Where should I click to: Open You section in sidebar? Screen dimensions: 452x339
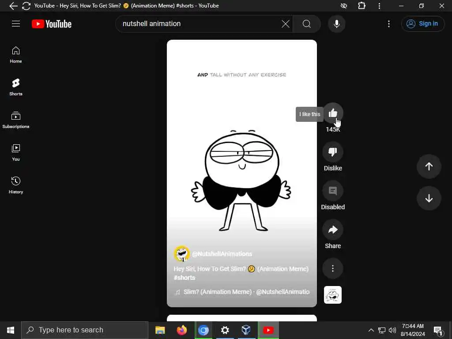[x=16, y=153]
